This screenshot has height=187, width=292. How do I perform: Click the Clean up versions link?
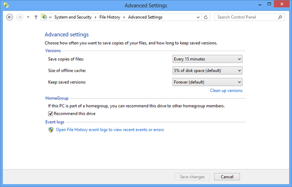pyautogui.click(x=226, y=91)
